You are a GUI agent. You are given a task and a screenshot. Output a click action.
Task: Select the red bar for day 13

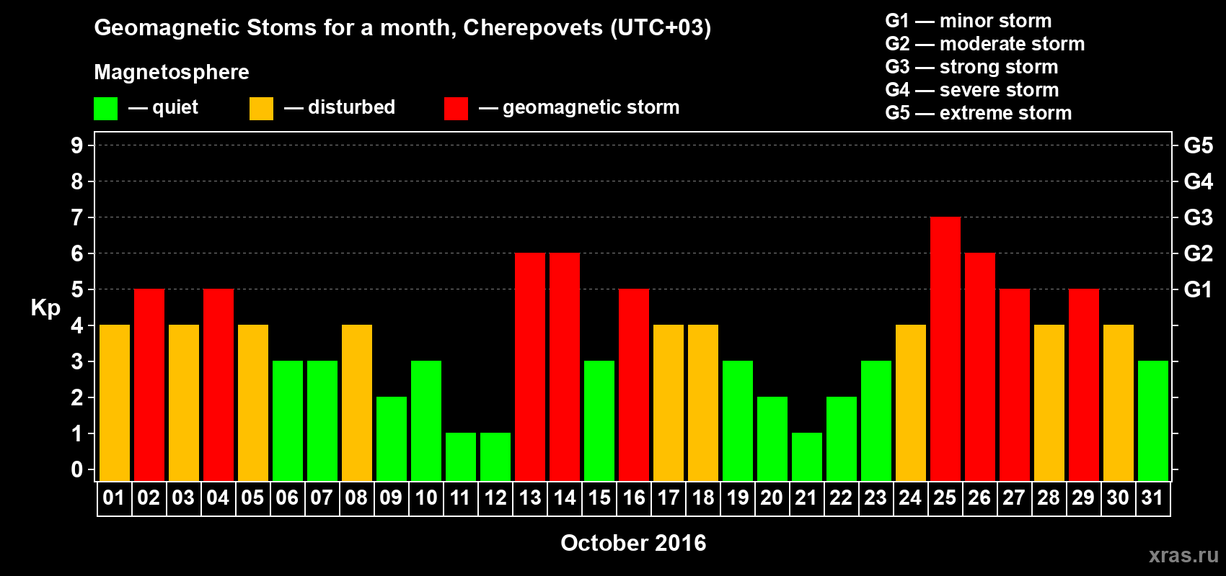(530, 366)
